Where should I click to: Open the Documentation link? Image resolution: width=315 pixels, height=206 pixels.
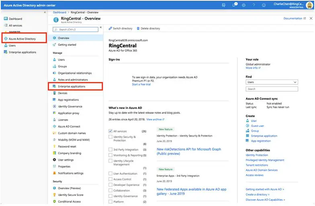(x=295, y=18)
